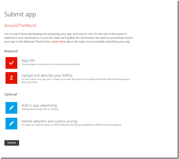Click the Review button
179x159 pixels.
tap(12, 143)
